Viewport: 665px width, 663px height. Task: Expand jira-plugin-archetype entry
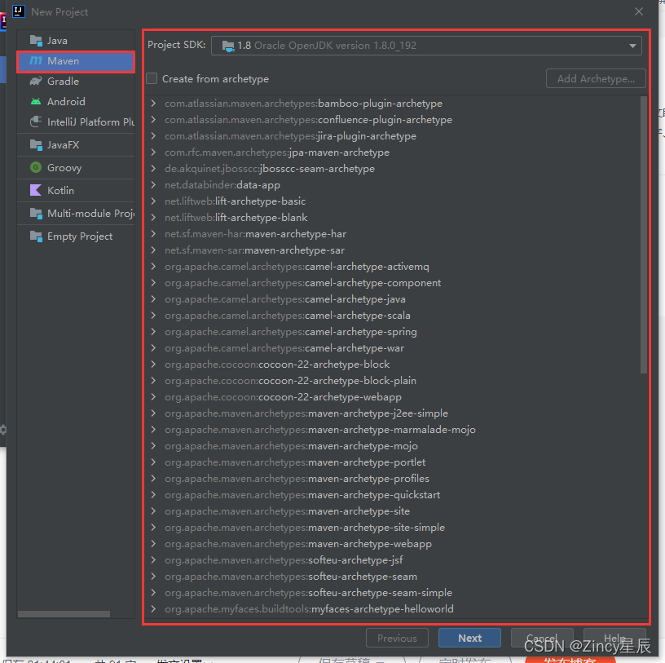(153, 136)
